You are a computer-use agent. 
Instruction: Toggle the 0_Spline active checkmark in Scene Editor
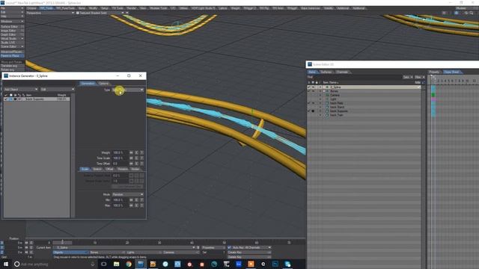[309, 87]
